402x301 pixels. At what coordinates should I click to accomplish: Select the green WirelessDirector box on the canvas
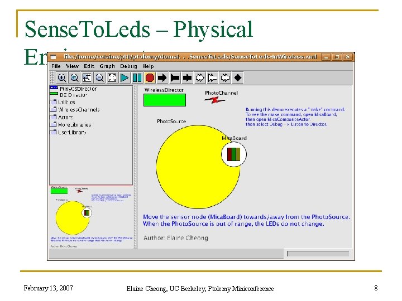tap(165, 100)
